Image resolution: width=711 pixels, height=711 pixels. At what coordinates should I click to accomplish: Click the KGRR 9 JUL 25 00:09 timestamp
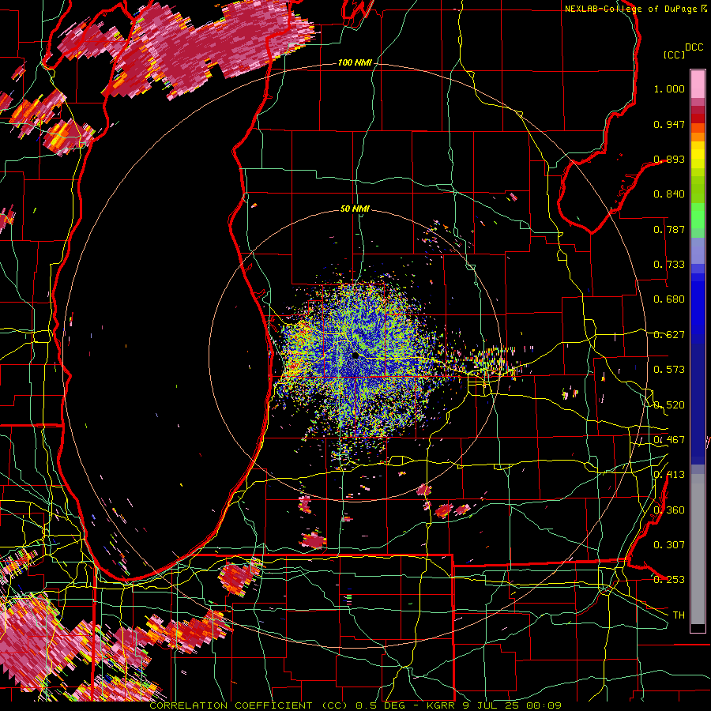pos(494,705)
